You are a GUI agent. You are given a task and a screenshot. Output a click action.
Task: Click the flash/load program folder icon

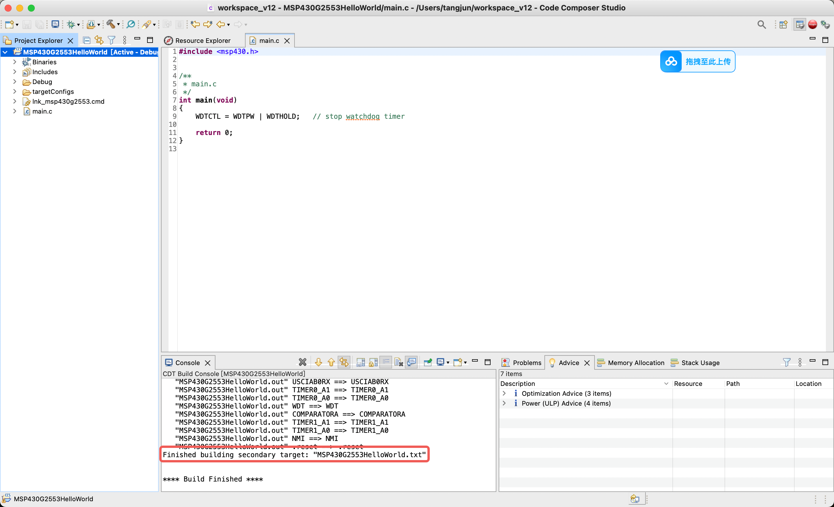click(x=91, y=24)
